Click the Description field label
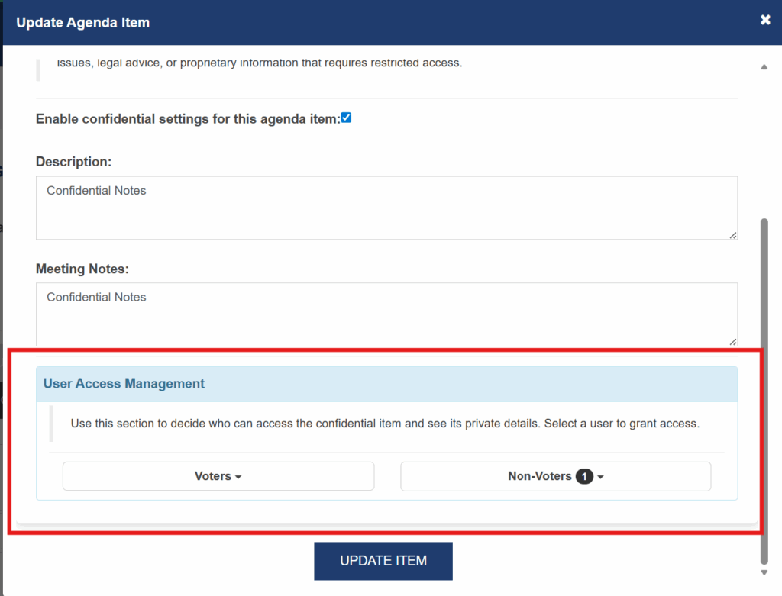Image resolution: width=782 pixels, height=596 pixels. click(x=74, y=162)
